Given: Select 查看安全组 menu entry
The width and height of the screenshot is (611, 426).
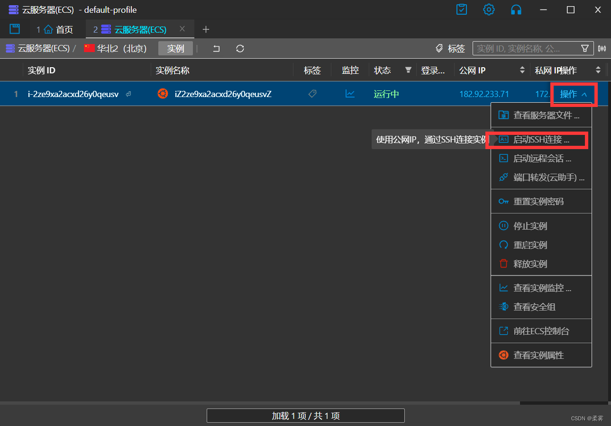Looking at the screenshot, I should (x=541, y=307).
